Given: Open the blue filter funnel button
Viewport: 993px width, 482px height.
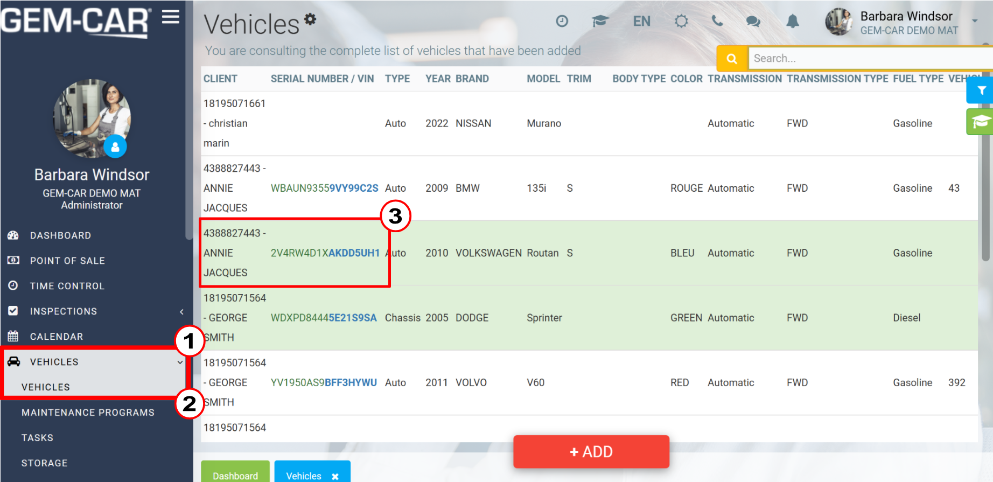Looking at the screenshot, I should coord(981,90).
